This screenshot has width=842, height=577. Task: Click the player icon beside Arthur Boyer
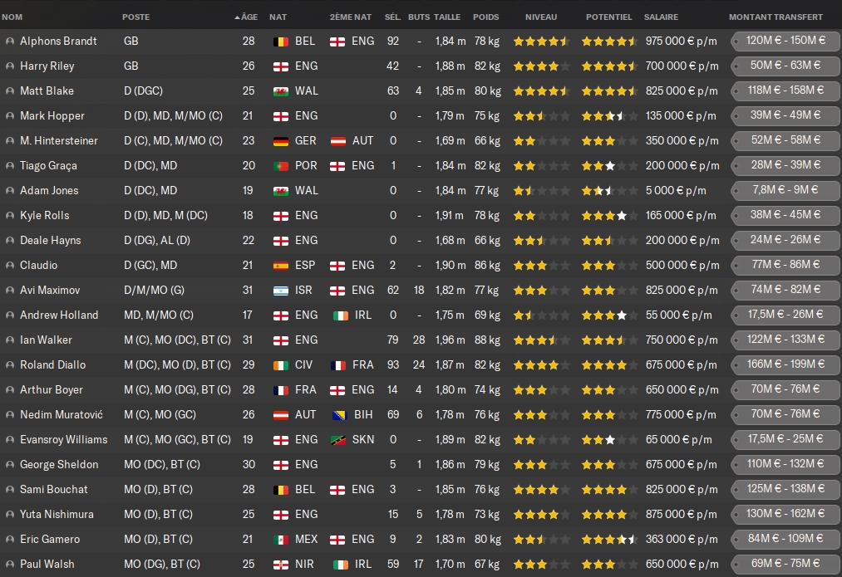[x=10, y=390]
